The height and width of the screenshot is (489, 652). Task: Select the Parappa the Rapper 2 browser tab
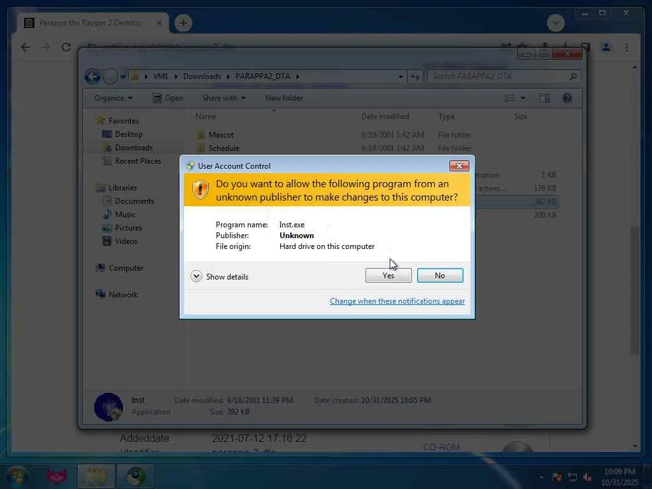click(90, 23)
